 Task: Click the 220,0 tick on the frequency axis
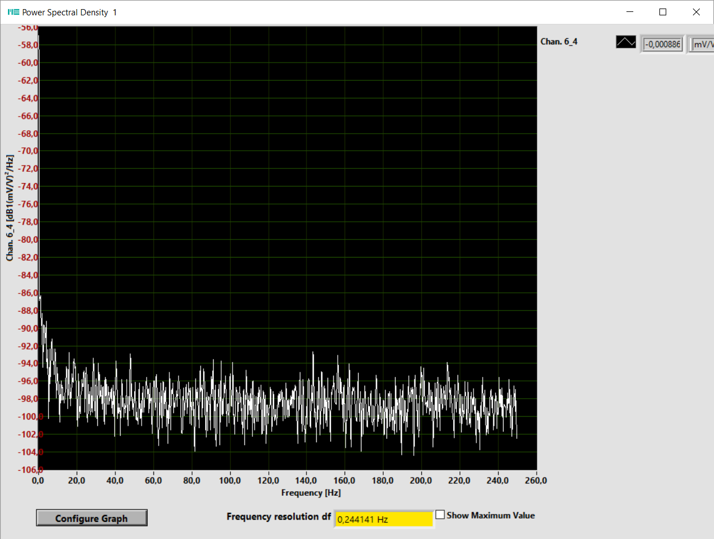459,480
